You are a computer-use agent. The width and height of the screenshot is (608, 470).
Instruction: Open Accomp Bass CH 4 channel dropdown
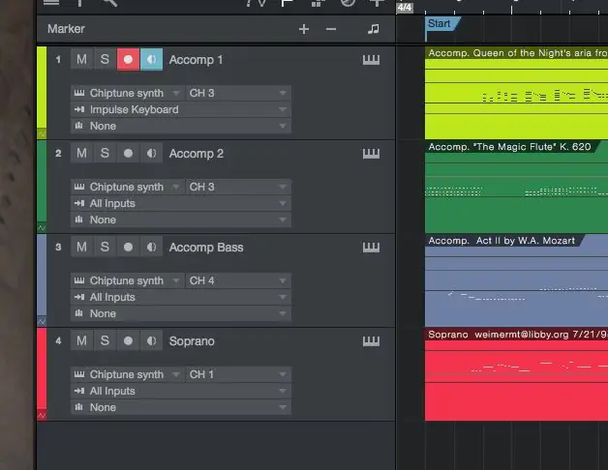238,280
